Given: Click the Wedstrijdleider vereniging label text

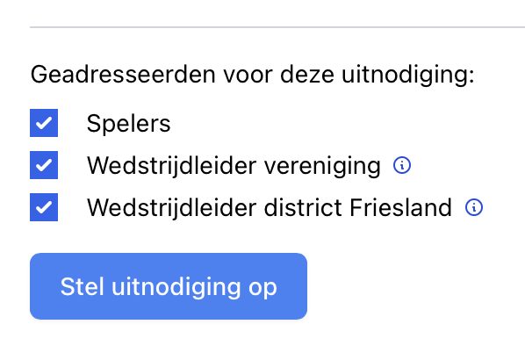Looking at the screenshot, I should point(234,166).
